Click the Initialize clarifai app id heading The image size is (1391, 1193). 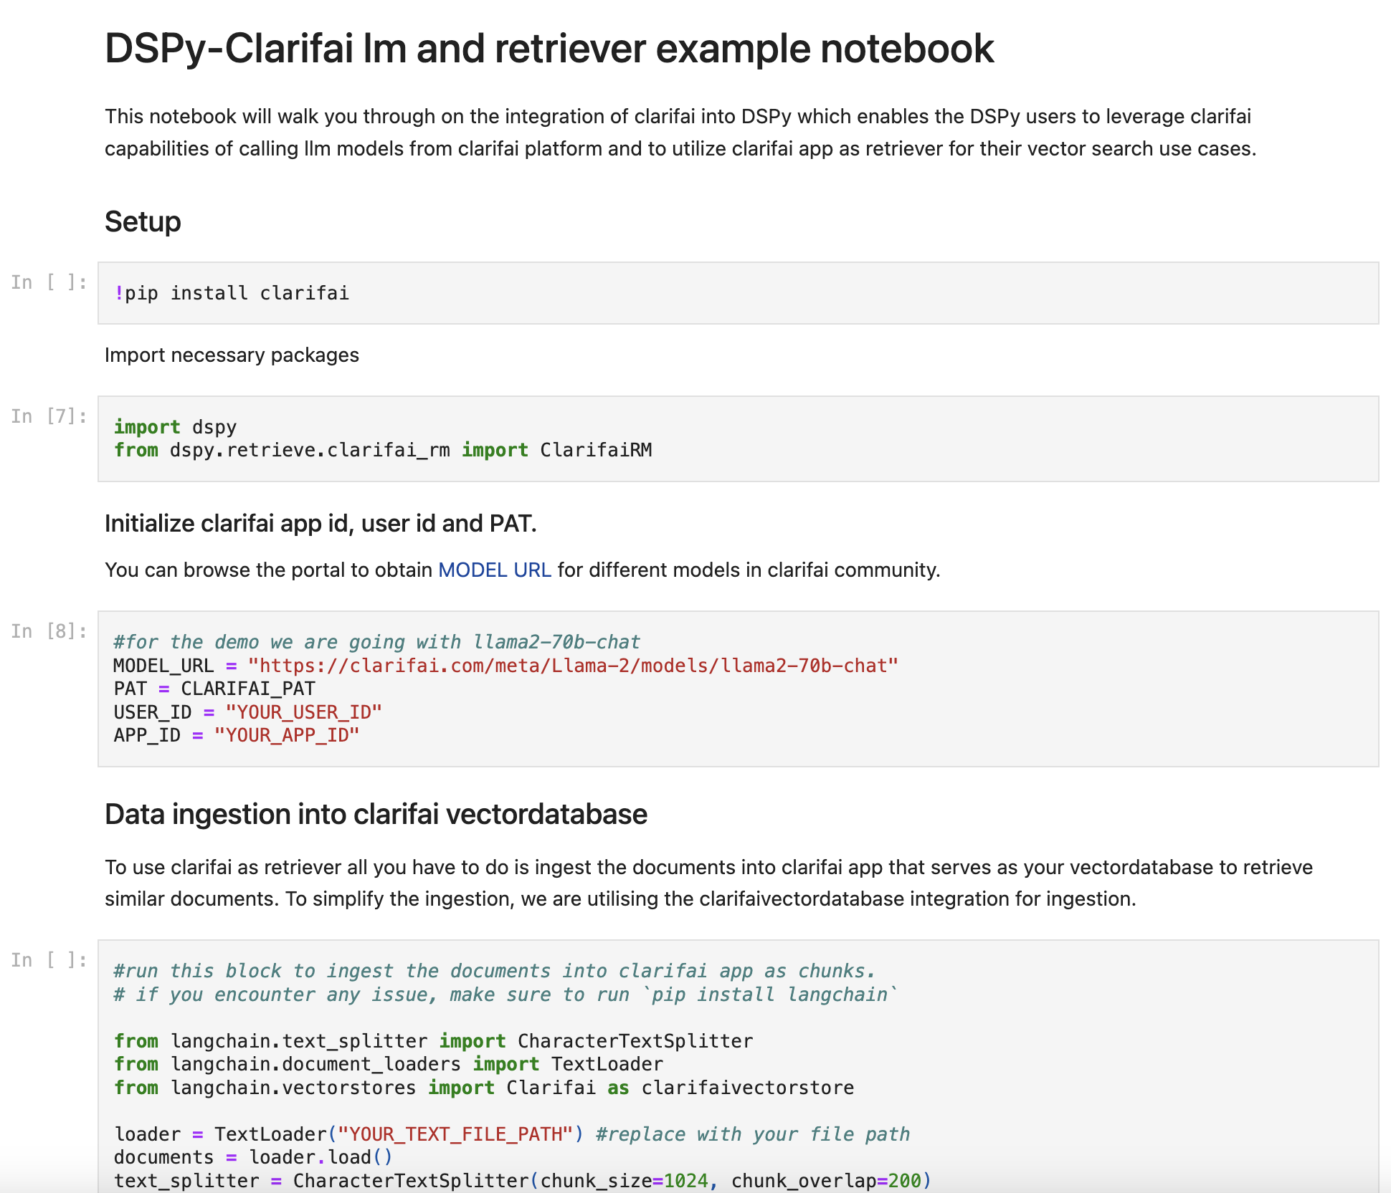click(x=321, y=524)
